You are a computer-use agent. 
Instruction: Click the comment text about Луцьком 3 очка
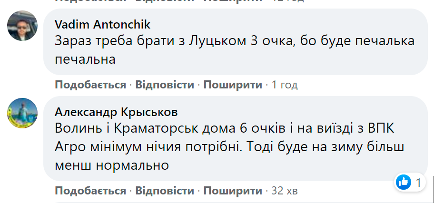pyautogui.click(x=233, y=50)
